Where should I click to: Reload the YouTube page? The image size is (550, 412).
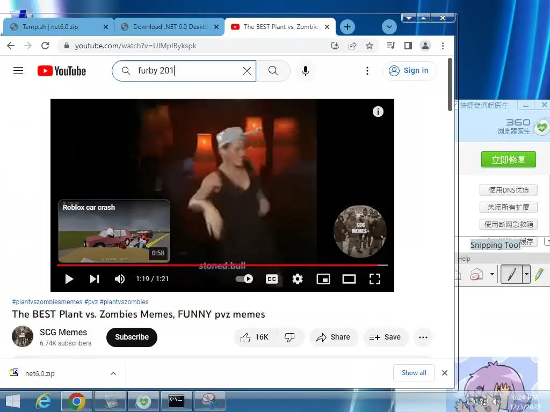[45, 46]
